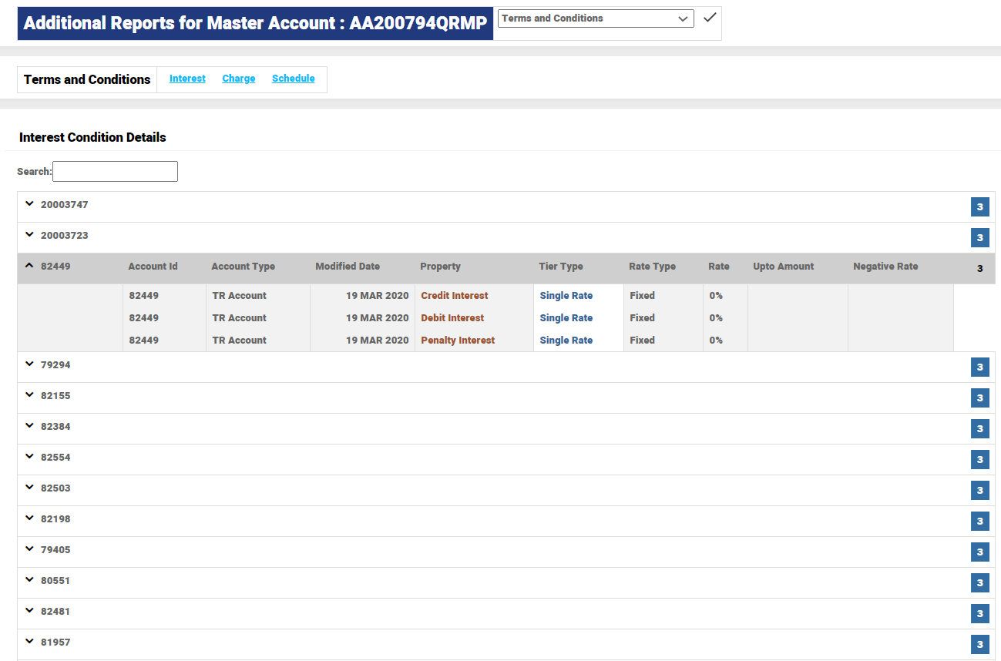Open the Schedule link
Viewport: 1001px width, 661px height.
[x=293, y=79]
